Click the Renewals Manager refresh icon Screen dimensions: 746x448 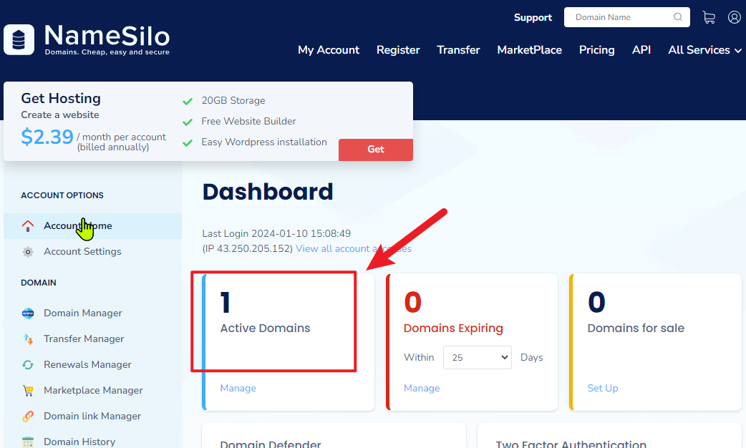(28, 365)
